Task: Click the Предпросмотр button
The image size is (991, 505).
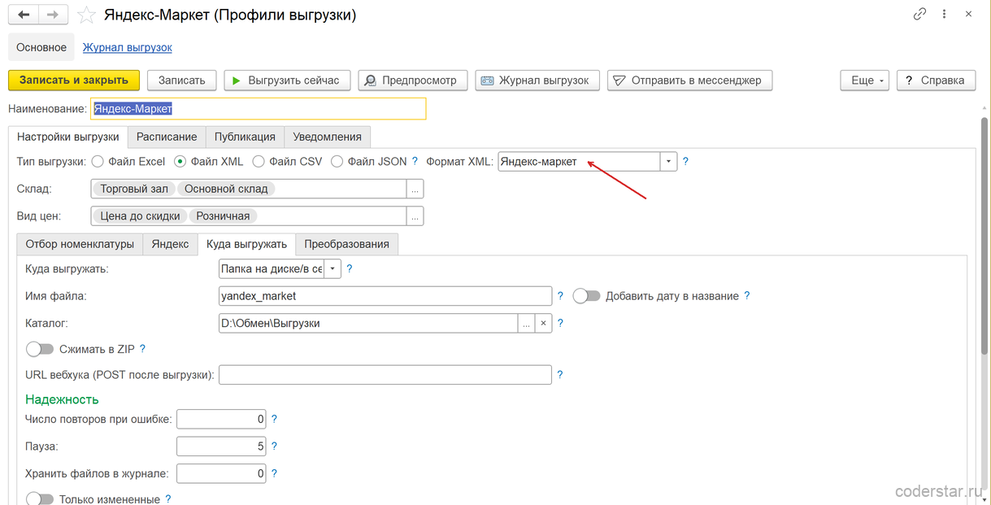Action: 413,80
